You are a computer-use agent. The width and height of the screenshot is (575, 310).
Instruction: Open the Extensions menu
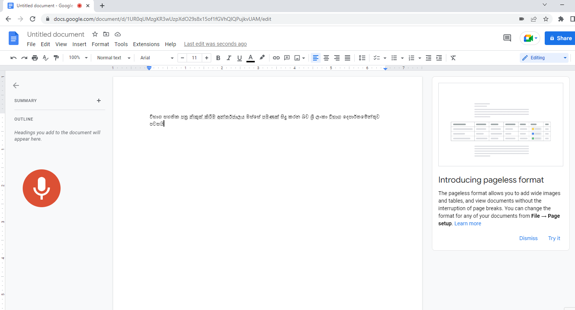[146, 44]
